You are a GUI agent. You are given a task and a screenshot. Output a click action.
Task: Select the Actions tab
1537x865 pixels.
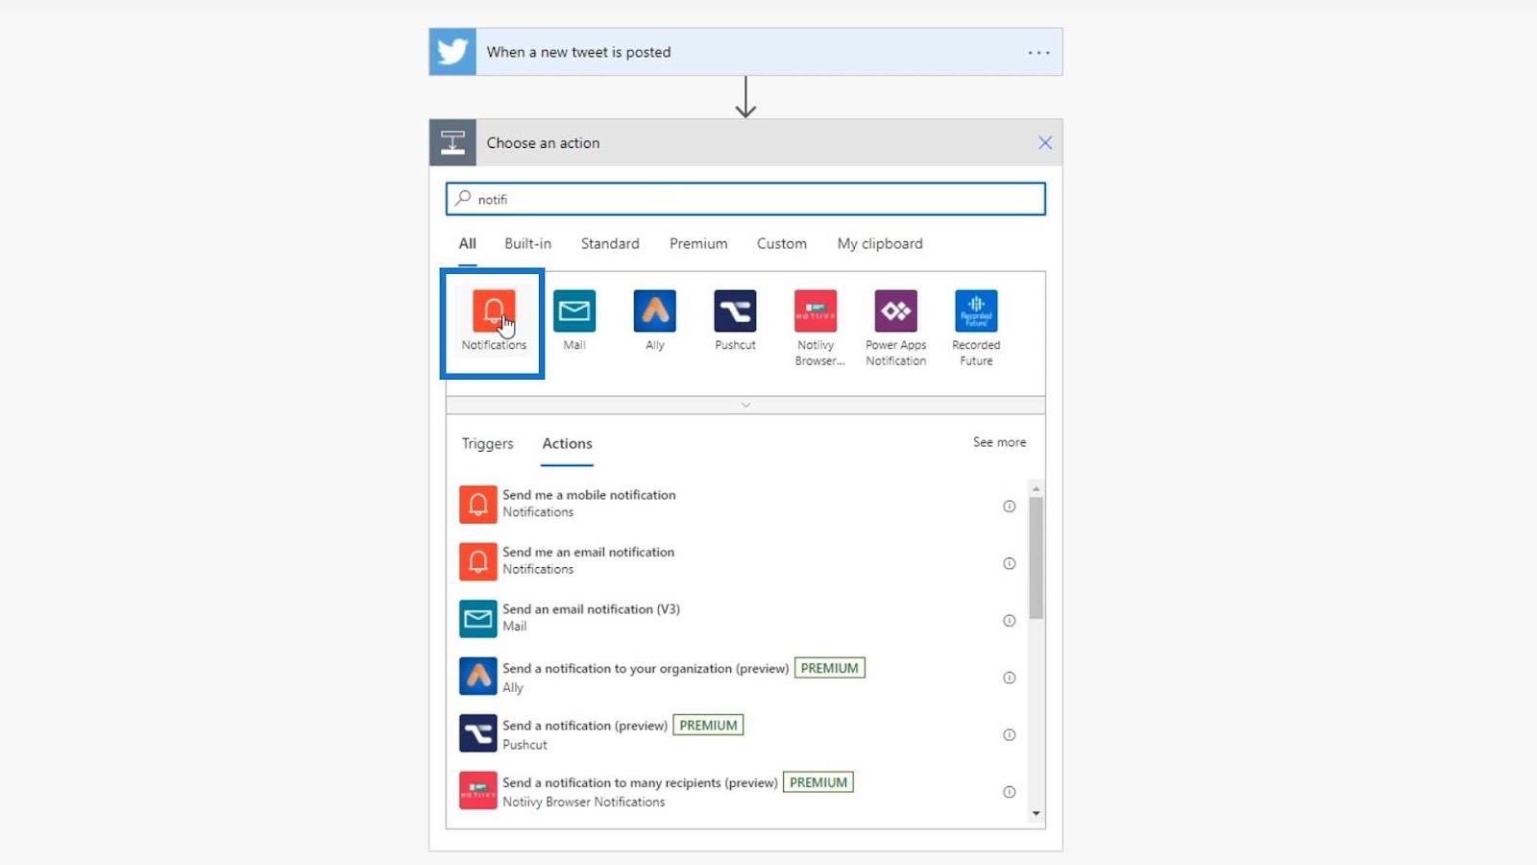(567, 444)
